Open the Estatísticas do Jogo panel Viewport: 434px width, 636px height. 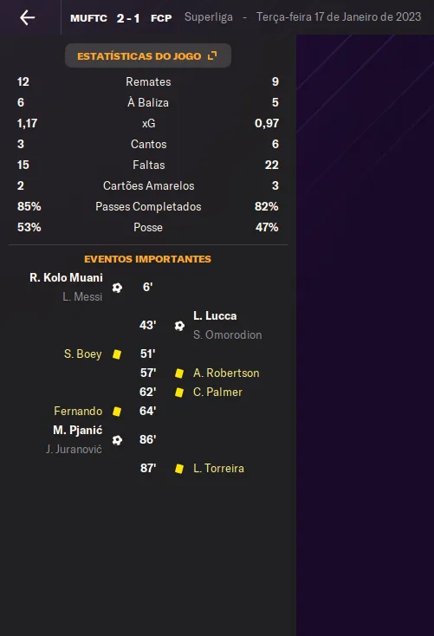point(148,55)
